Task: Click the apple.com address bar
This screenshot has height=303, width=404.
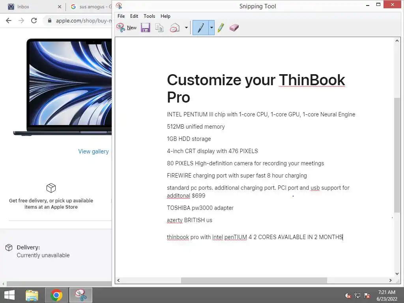Action: click(x=84, y=21)
